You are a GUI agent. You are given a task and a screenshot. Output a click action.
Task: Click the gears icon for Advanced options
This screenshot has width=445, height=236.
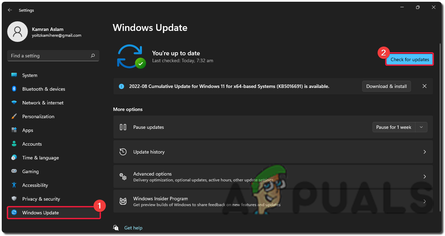click(123, 177)
